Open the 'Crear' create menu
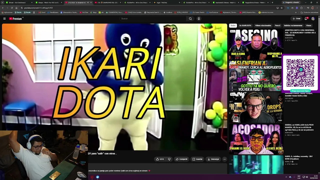 (296, 18)
